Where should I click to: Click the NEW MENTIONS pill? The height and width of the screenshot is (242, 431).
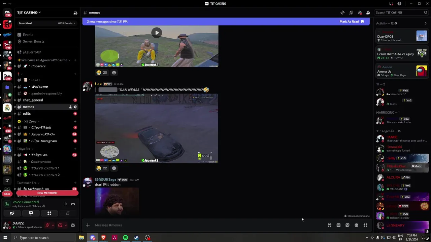point(47,193)
